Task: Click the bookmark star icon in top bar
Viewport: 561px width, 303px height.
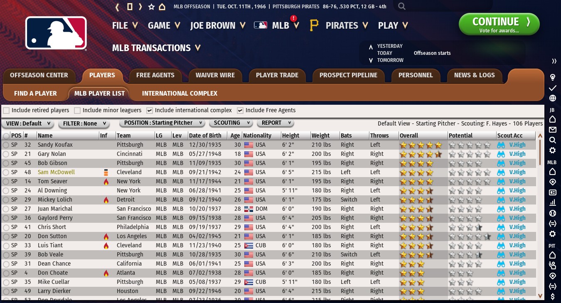Action: pos(151,7)
